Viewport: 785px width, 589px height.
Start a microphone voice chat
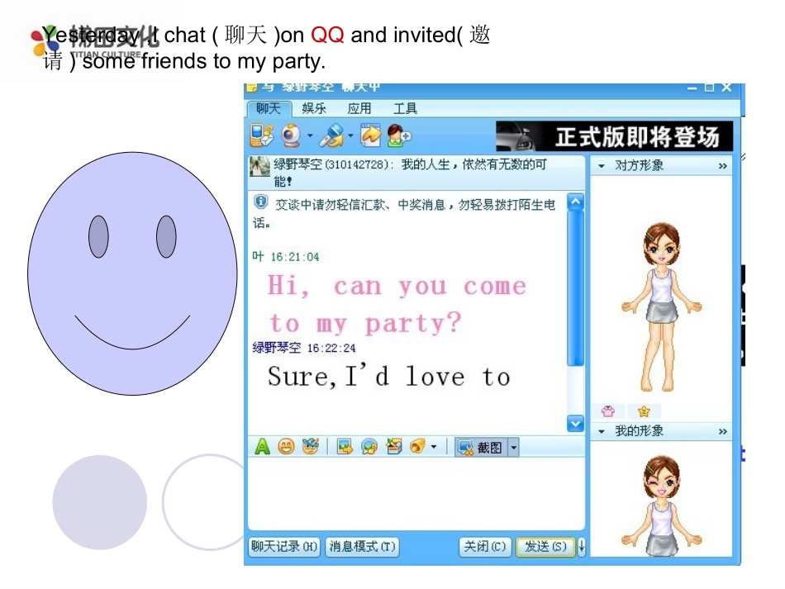click(x=331, y=135)
